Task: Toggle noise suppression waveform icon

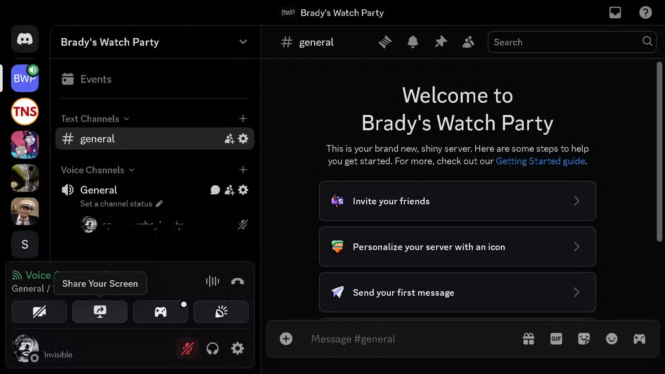Action: [212, 281]
